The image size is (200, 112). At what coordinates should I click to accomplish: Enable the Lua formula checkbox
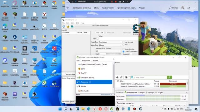tap(123, 42)
